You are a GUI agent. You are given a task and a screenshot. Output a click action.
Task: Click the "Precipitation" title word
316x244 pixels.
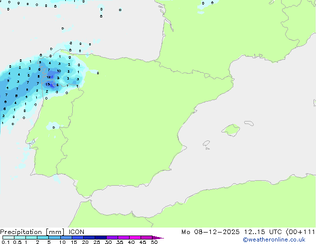click(21, 232)
